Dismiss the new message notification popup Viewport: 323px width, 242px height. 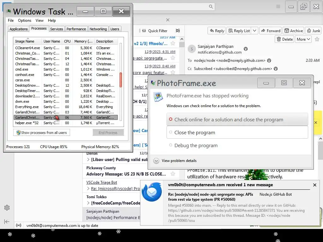[x=314, y=185]
